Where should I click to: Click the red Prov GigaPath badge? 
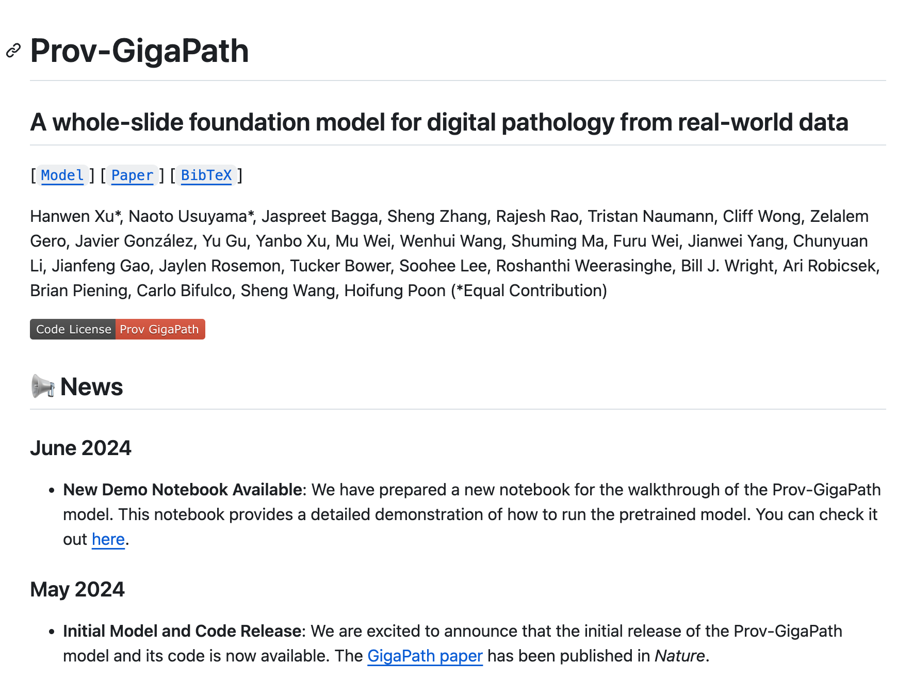(160, 329)
